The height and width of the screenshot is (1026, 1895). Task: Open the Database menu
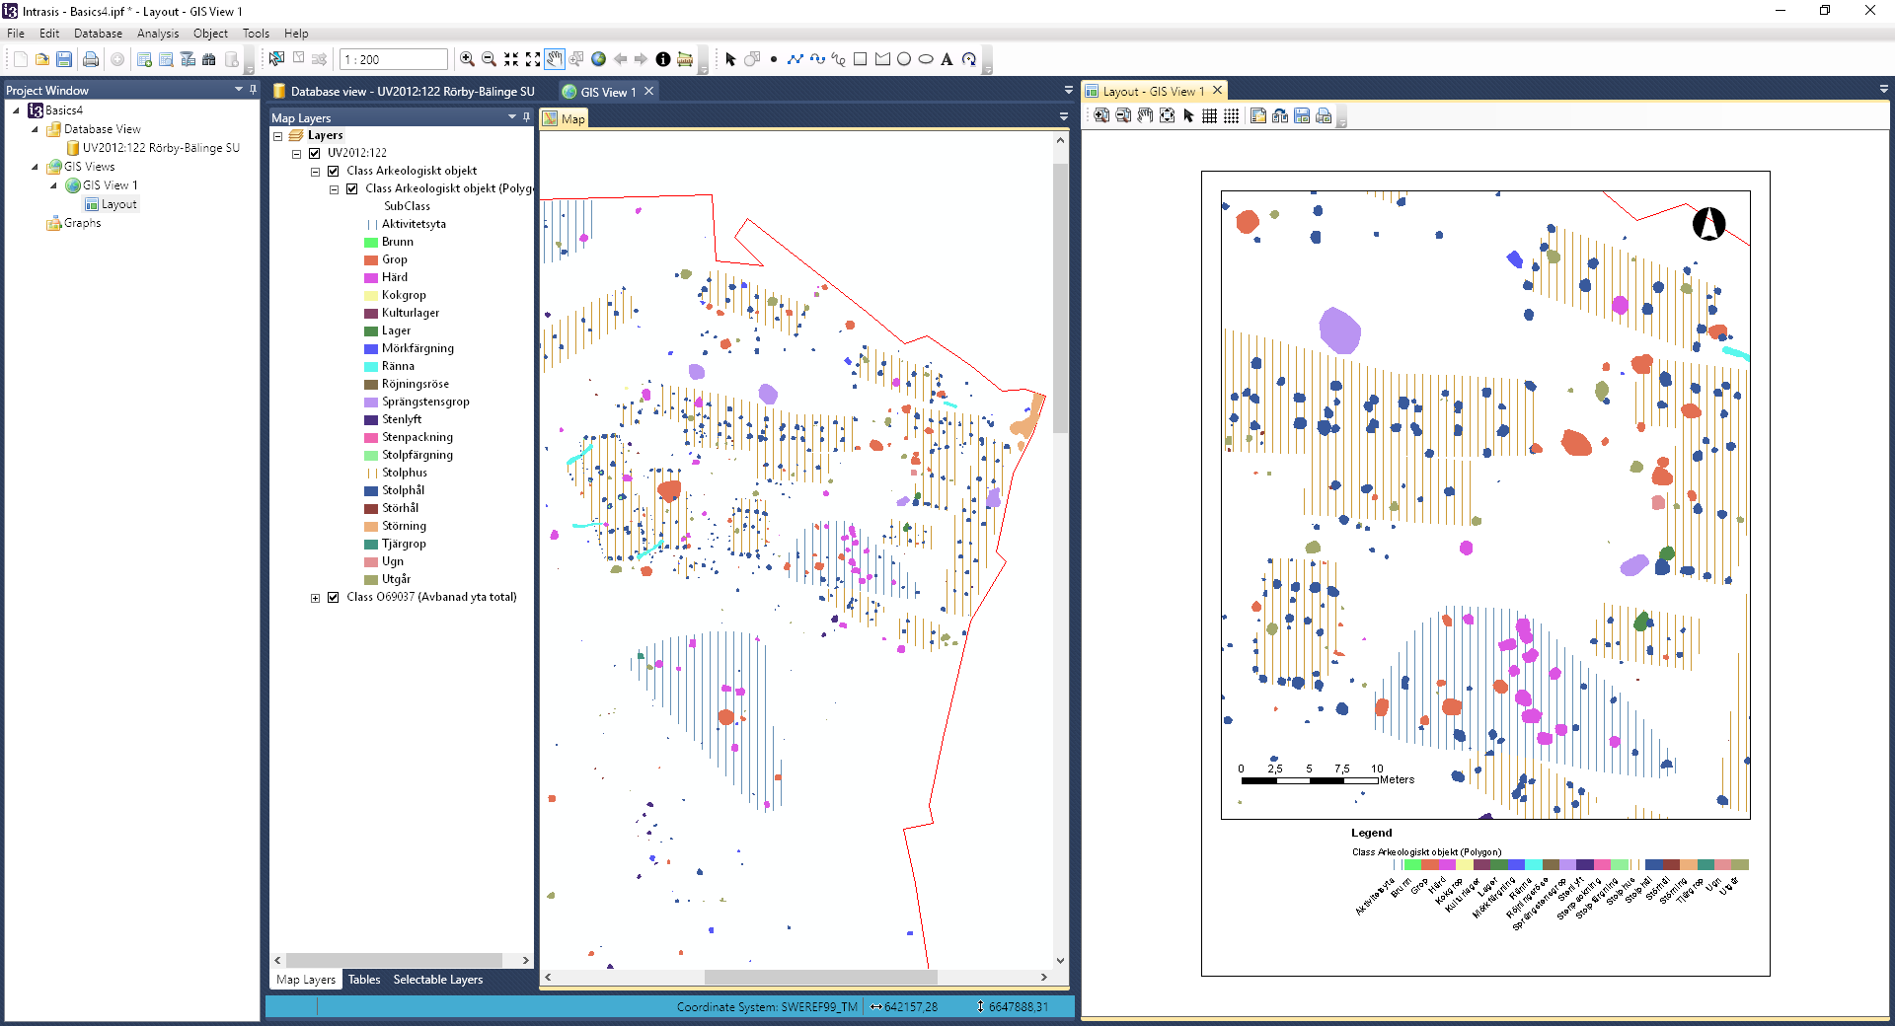pos(98,33)
